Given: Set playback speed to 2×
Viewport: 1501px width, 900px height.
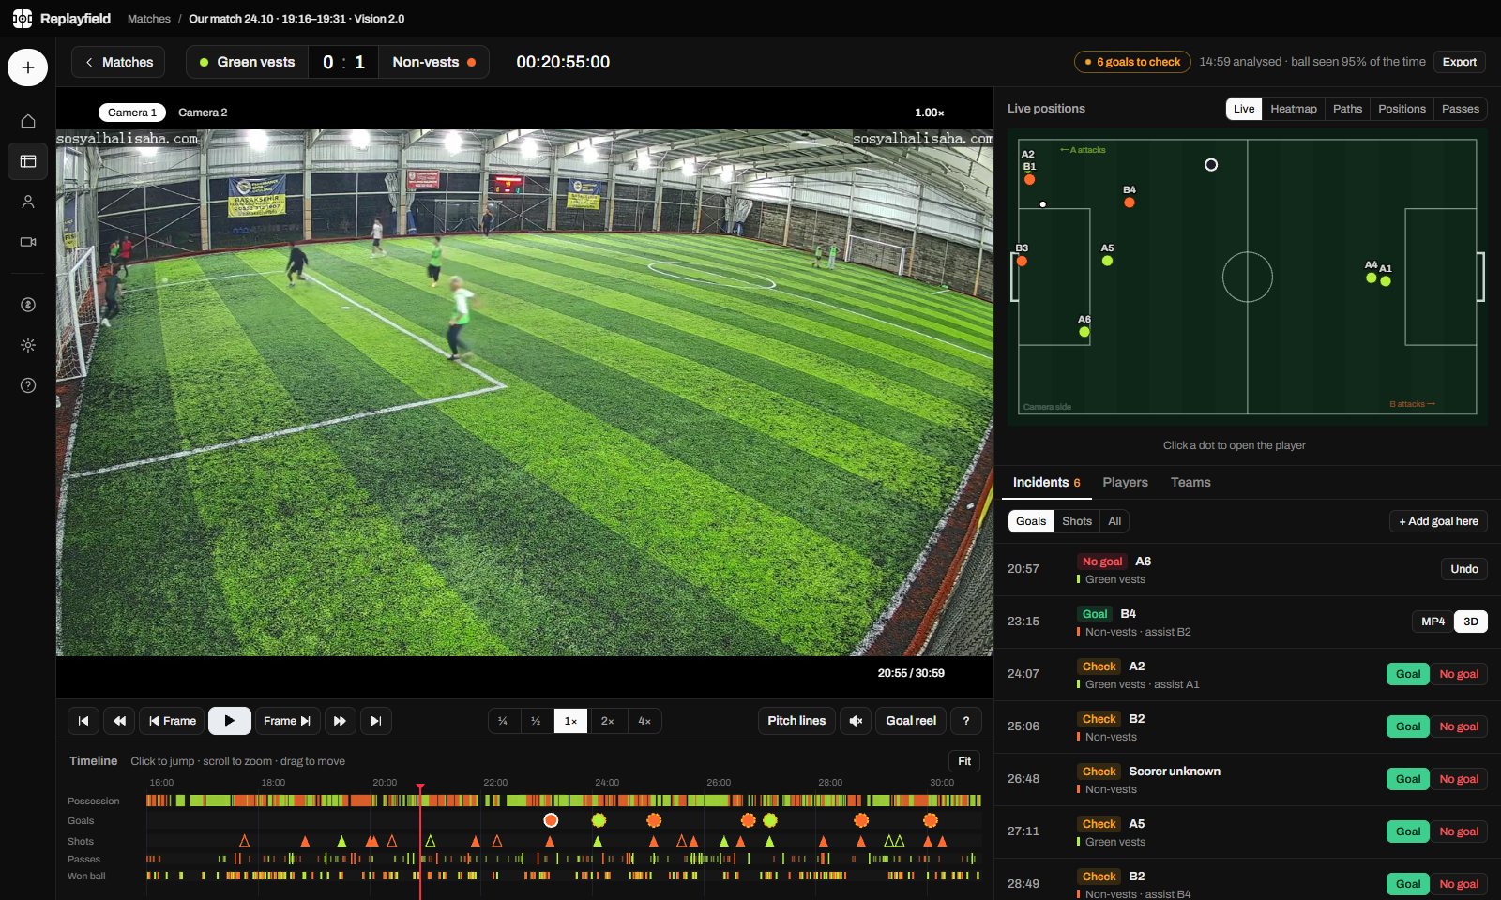Looking at the screenshot, I should [607, 721].
